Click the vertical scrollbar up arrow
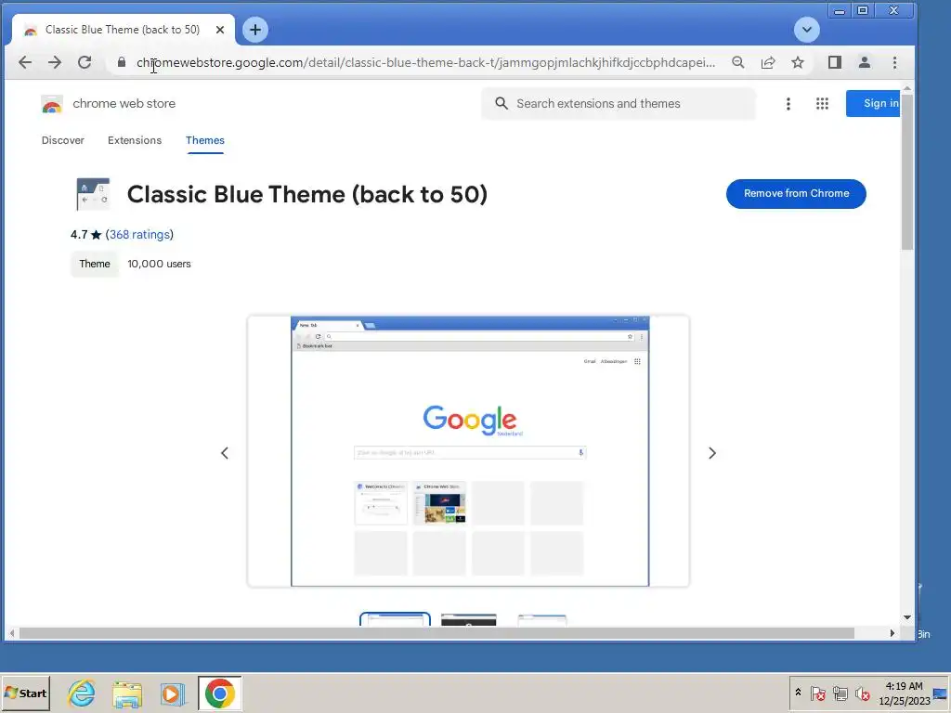The height and width of the screenshot is (713, 951). (907, 88)
